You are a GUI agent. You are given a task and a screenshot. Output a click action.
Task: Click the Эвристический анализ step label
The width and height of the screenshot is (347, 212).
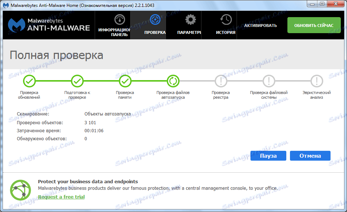pos(317,95)
